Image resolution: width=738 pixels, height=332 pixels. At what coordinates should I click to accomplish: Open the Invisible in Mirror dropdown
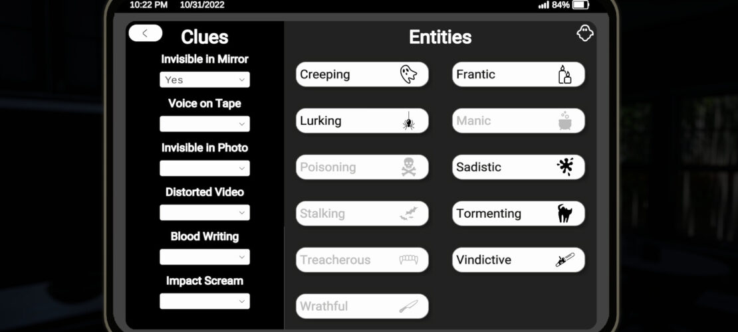(205, 80)
